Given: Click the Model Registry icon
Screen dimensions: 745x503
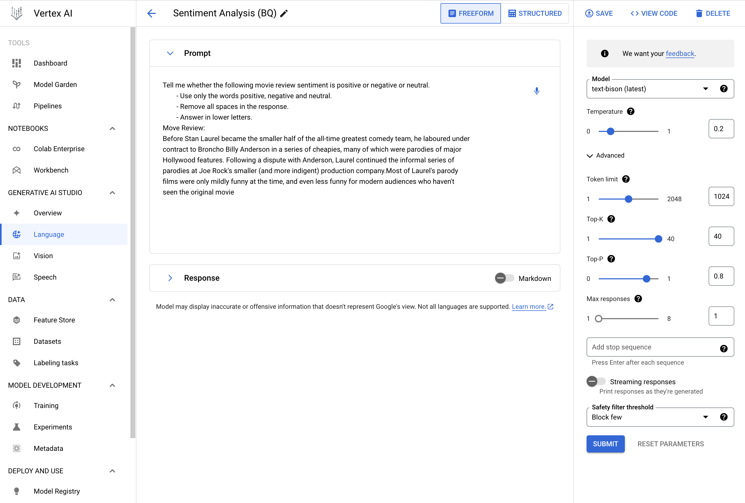Looking at the screenshot, I should tap(16, 492).
